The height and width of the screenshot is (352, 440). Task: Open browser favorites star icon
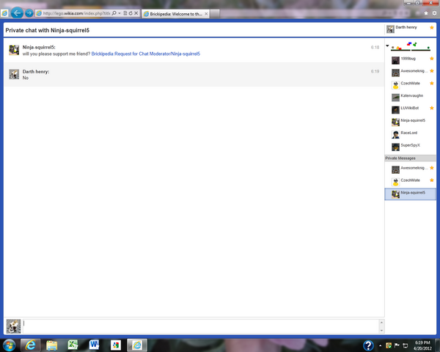point(426,13)
